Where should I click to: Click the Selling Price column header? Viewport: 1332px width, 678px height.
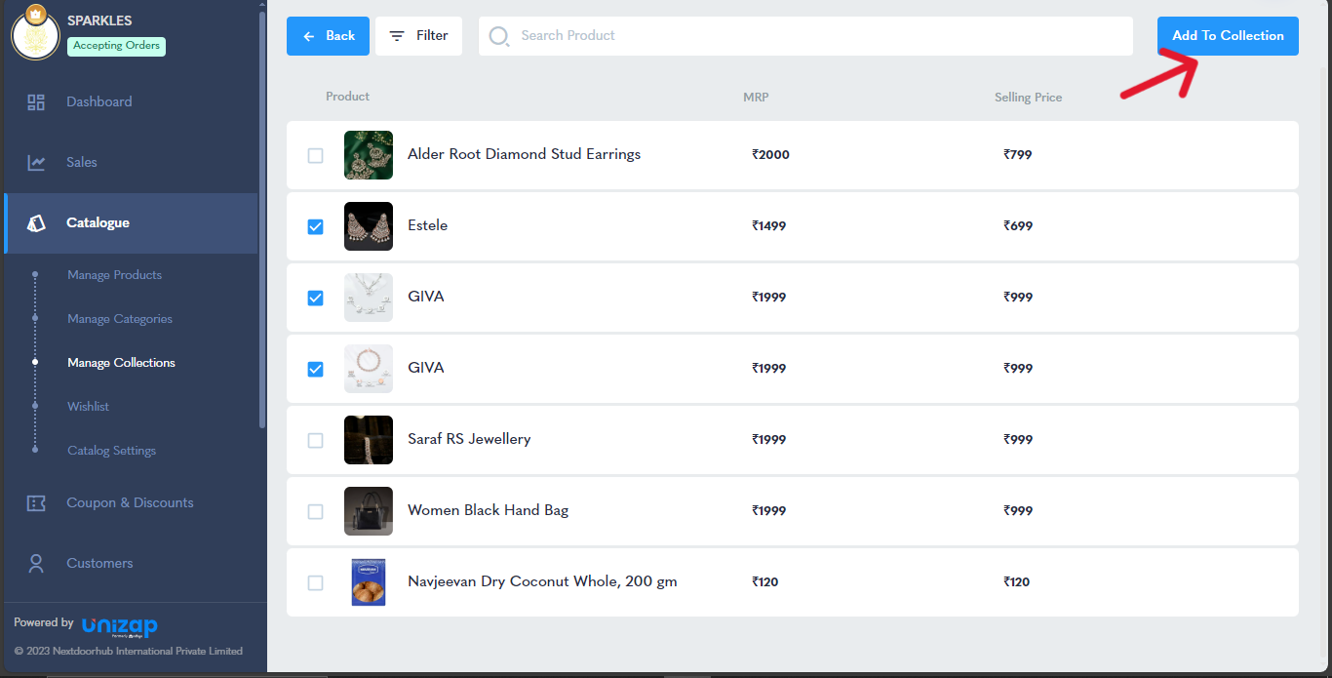(x=1028, y=98)
